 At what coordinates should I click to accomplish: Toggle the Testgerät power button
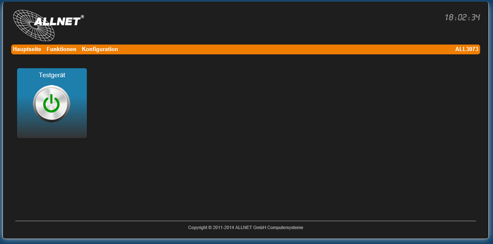52,104
